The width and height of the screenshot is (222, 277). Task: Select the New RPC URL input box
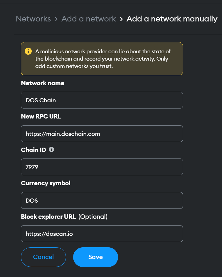click(102, 134)
